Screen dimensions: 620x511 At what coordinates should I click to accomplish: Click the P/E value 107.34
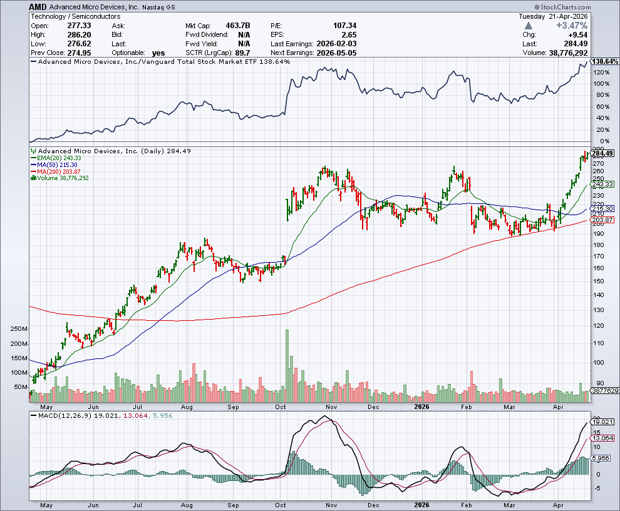345,26
